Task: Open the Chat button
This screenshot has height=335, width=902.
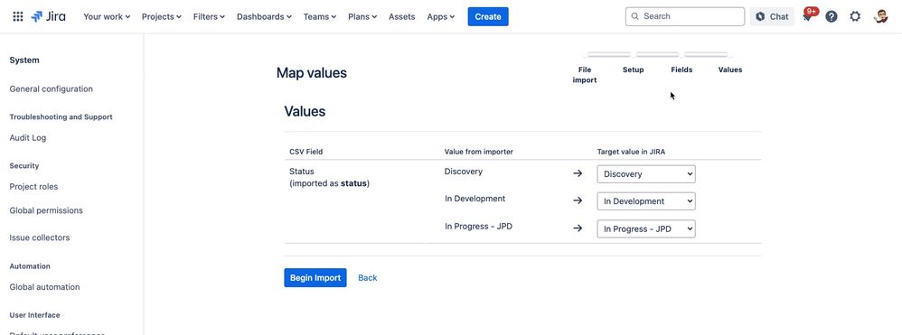Action: (772, 16)
